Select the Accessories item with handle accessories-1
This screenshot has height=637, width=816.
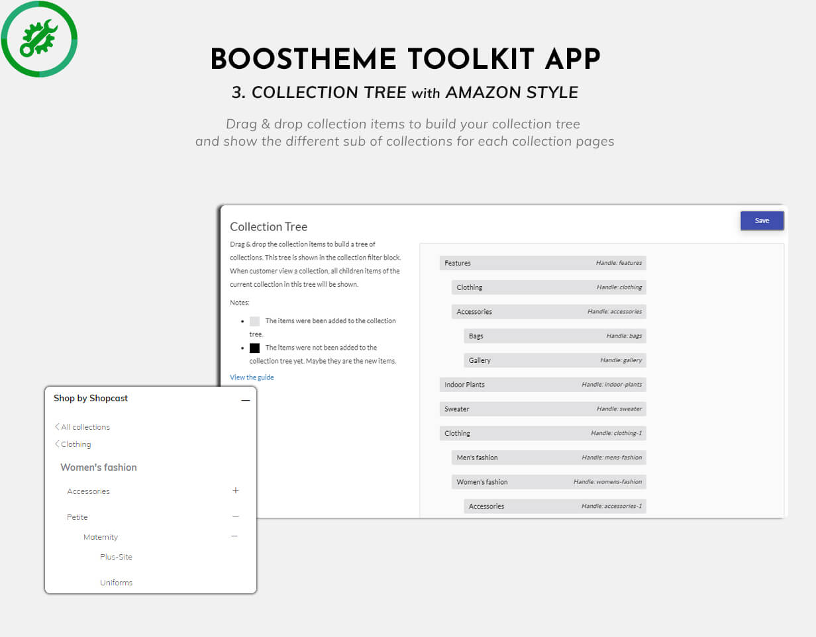[x=555, y=506]
